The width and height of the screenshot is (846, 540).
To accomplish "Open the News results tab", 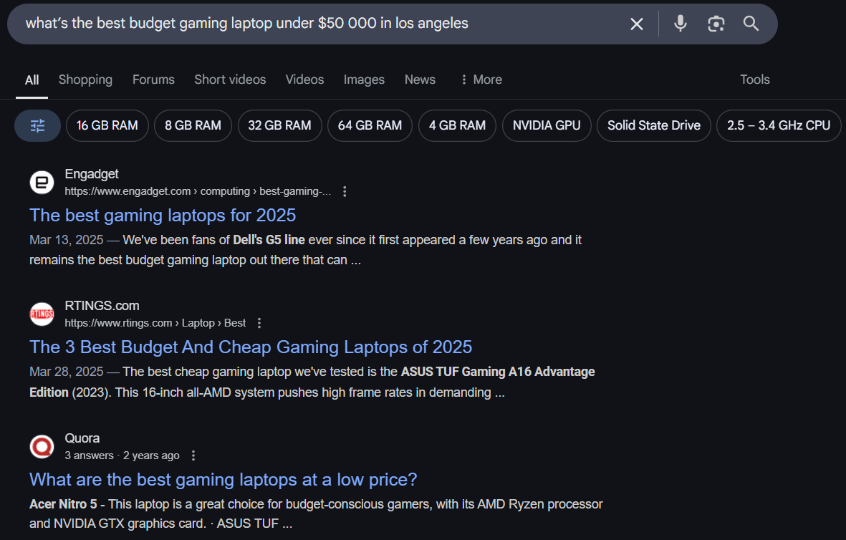I will tap(420, 79).
